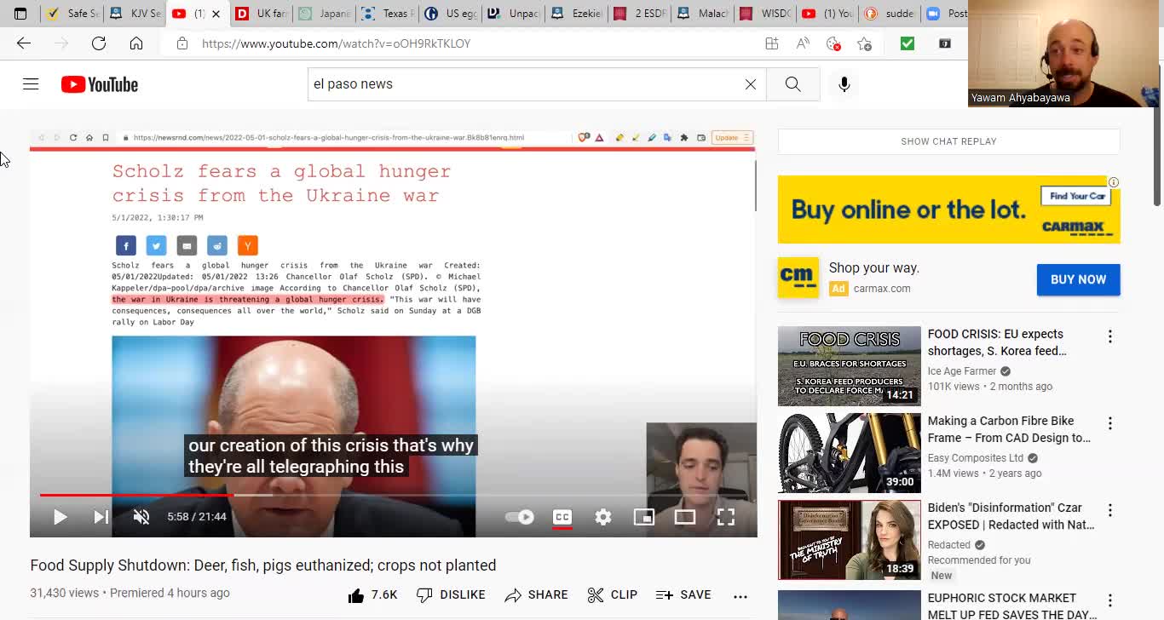Open options for FOOD CRISIS video
The image size is (1164, 620).
click(x=1109, y=336)
